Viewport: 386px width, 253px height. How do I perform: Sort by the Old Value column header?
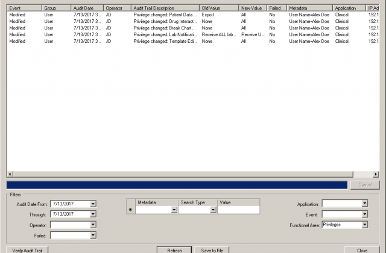pos(219,8)
